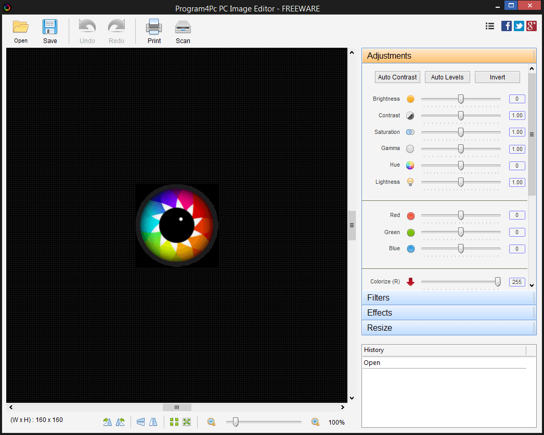
Task: Click the Blue value field
Action: (517, 249)
